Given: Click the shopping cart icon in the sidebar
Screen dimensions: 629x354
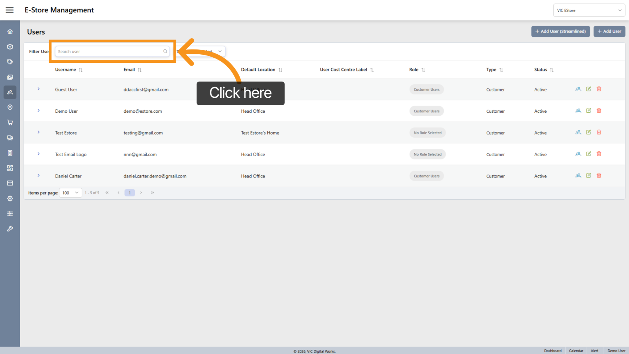Looking at the screenshot, I should tap(10, 122).
